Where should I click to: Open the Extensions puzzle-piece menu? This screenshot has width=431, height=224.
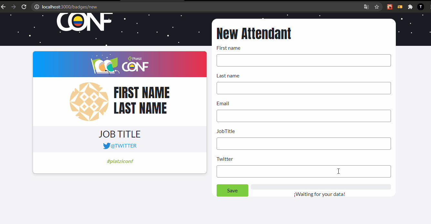click(x=410, y=7)
